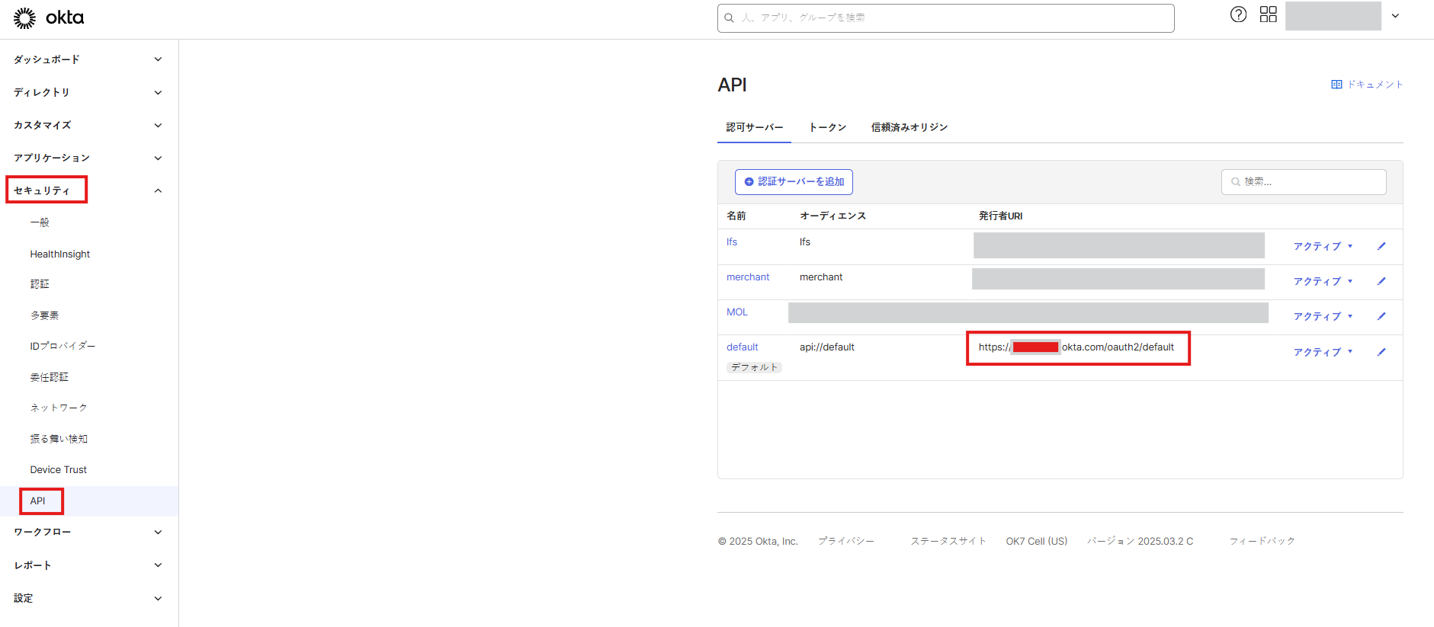Click the pencil edit icon for MOL

coord(1381,316)
